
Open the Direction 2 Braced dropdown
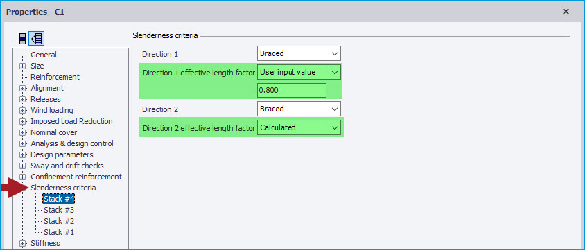pos(299,109)
